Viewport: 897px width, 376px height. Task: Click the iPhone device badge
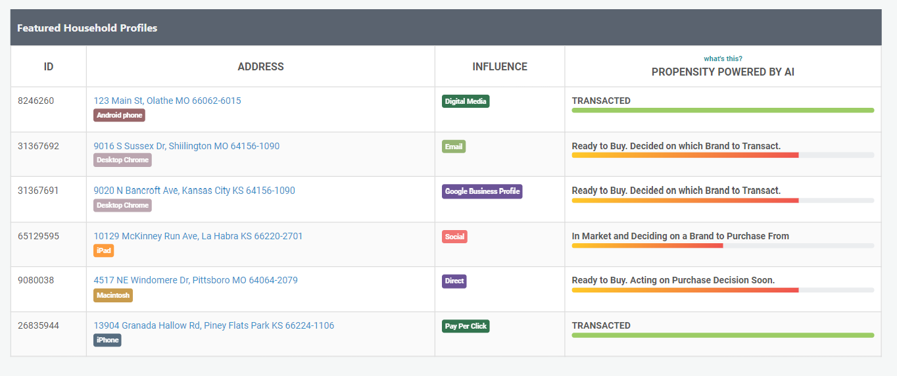(x=107, y=340)
